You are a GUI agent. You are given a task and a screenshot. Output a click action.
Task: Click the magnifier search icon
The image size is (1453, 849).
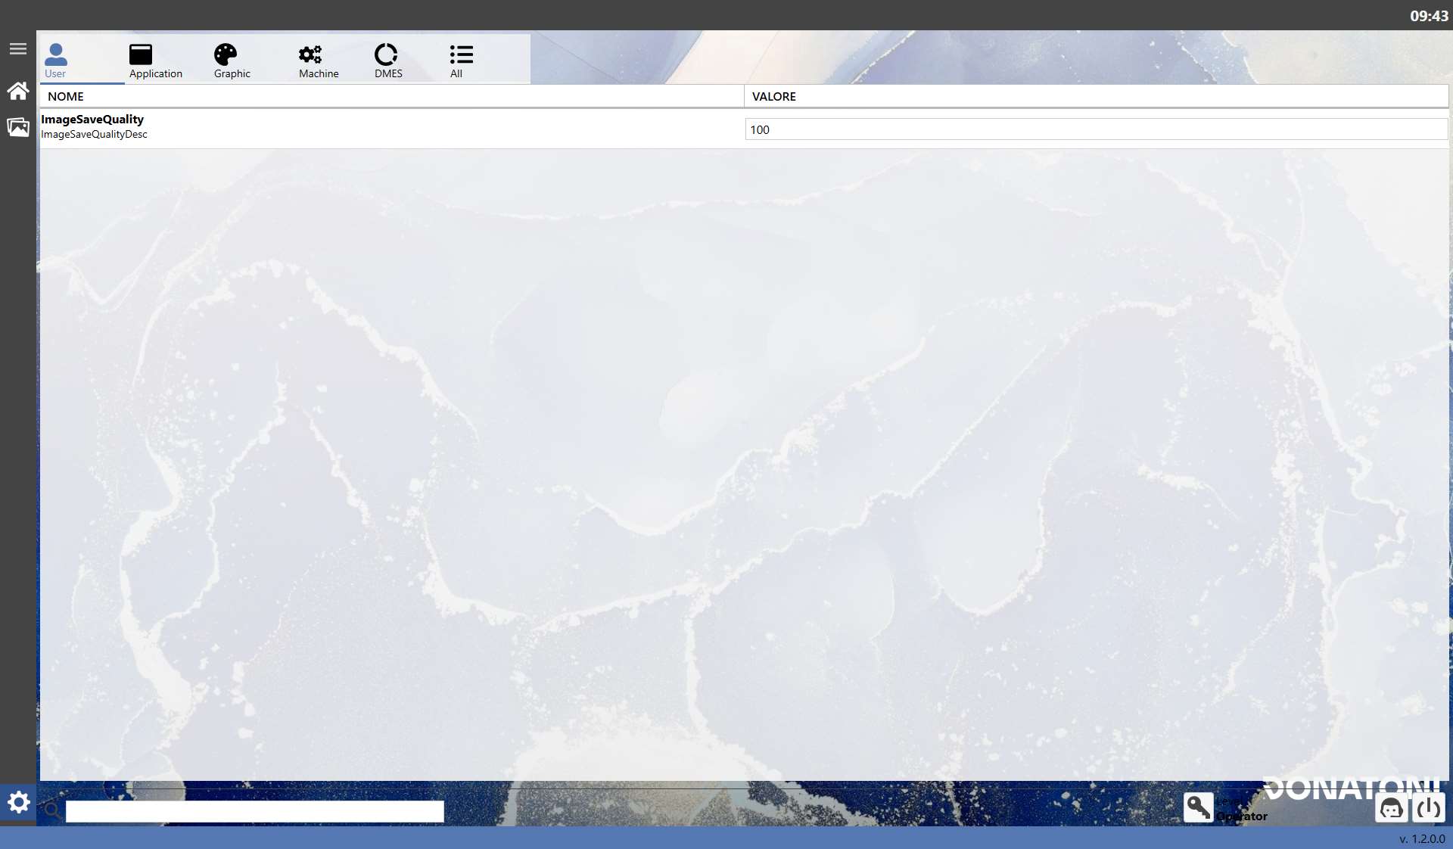(x=51, y=810)
